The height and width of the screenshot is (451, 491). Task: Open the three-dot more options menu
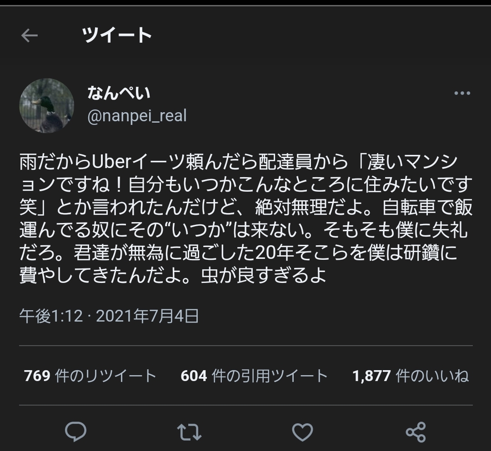coord(462,94)
